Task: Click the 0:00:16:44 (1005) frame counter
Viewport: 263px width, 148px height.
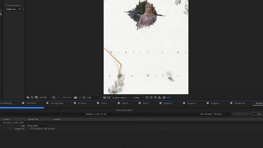Action: (124, 110)
